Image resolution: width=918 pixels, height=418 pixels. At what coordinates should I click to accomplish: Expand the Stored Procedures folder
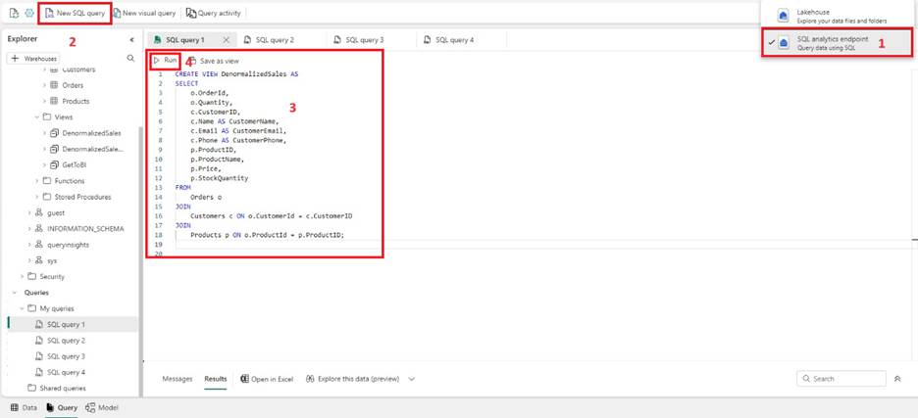37,197
